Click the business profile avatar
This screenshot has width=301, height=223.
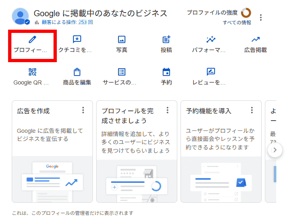pyautogui.click(x=20, y=16)
